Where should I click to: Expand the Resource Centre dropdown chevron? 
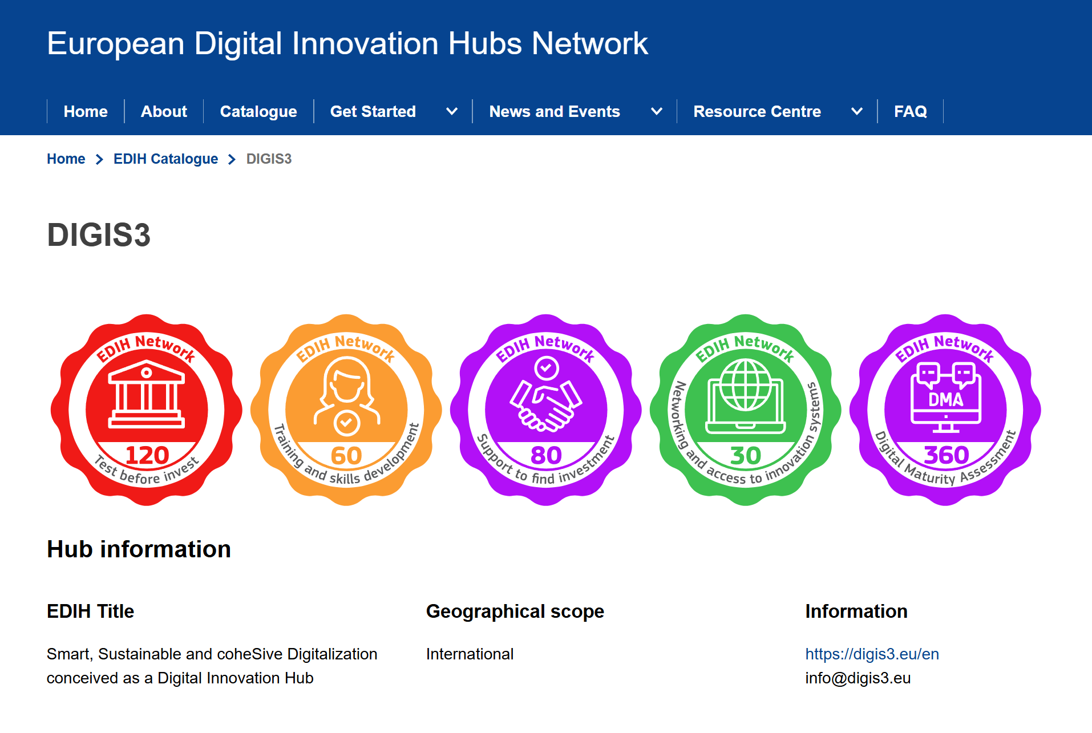tap(856, 111)
